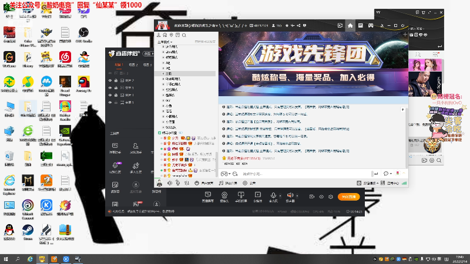Open the voice effect microphone tool icon

[115, 165]
